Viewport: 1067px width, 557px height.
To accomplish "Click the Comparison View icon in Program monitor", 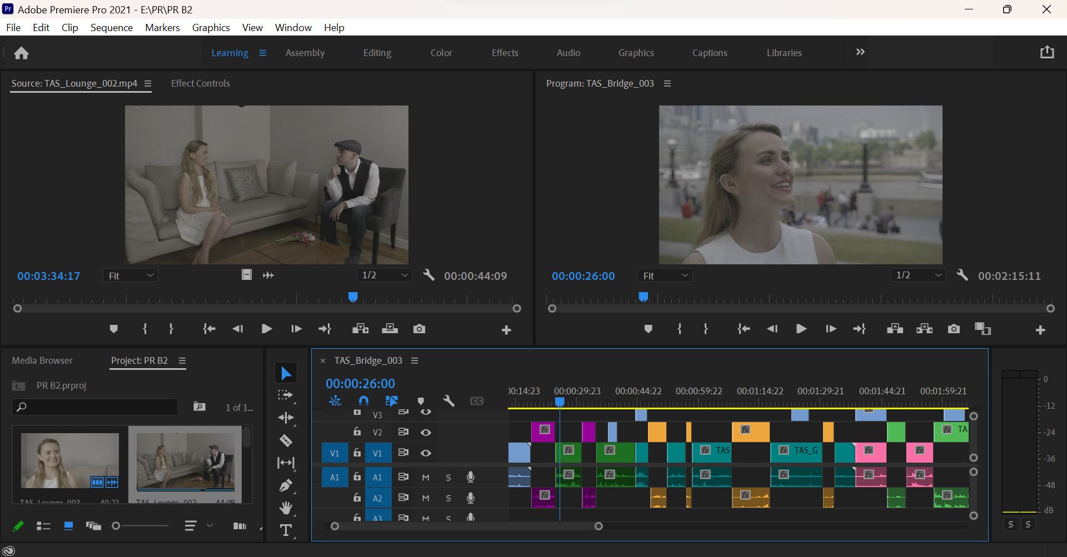I will pos(983,329).
